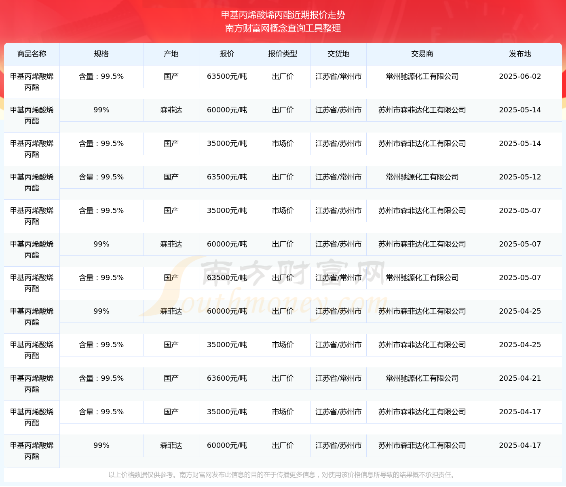The width and height of the screenshot is (566, 487).
Task: Click 江苏省/常州市 in the 2025-04-21 row
Action: (x=338, y=378)
